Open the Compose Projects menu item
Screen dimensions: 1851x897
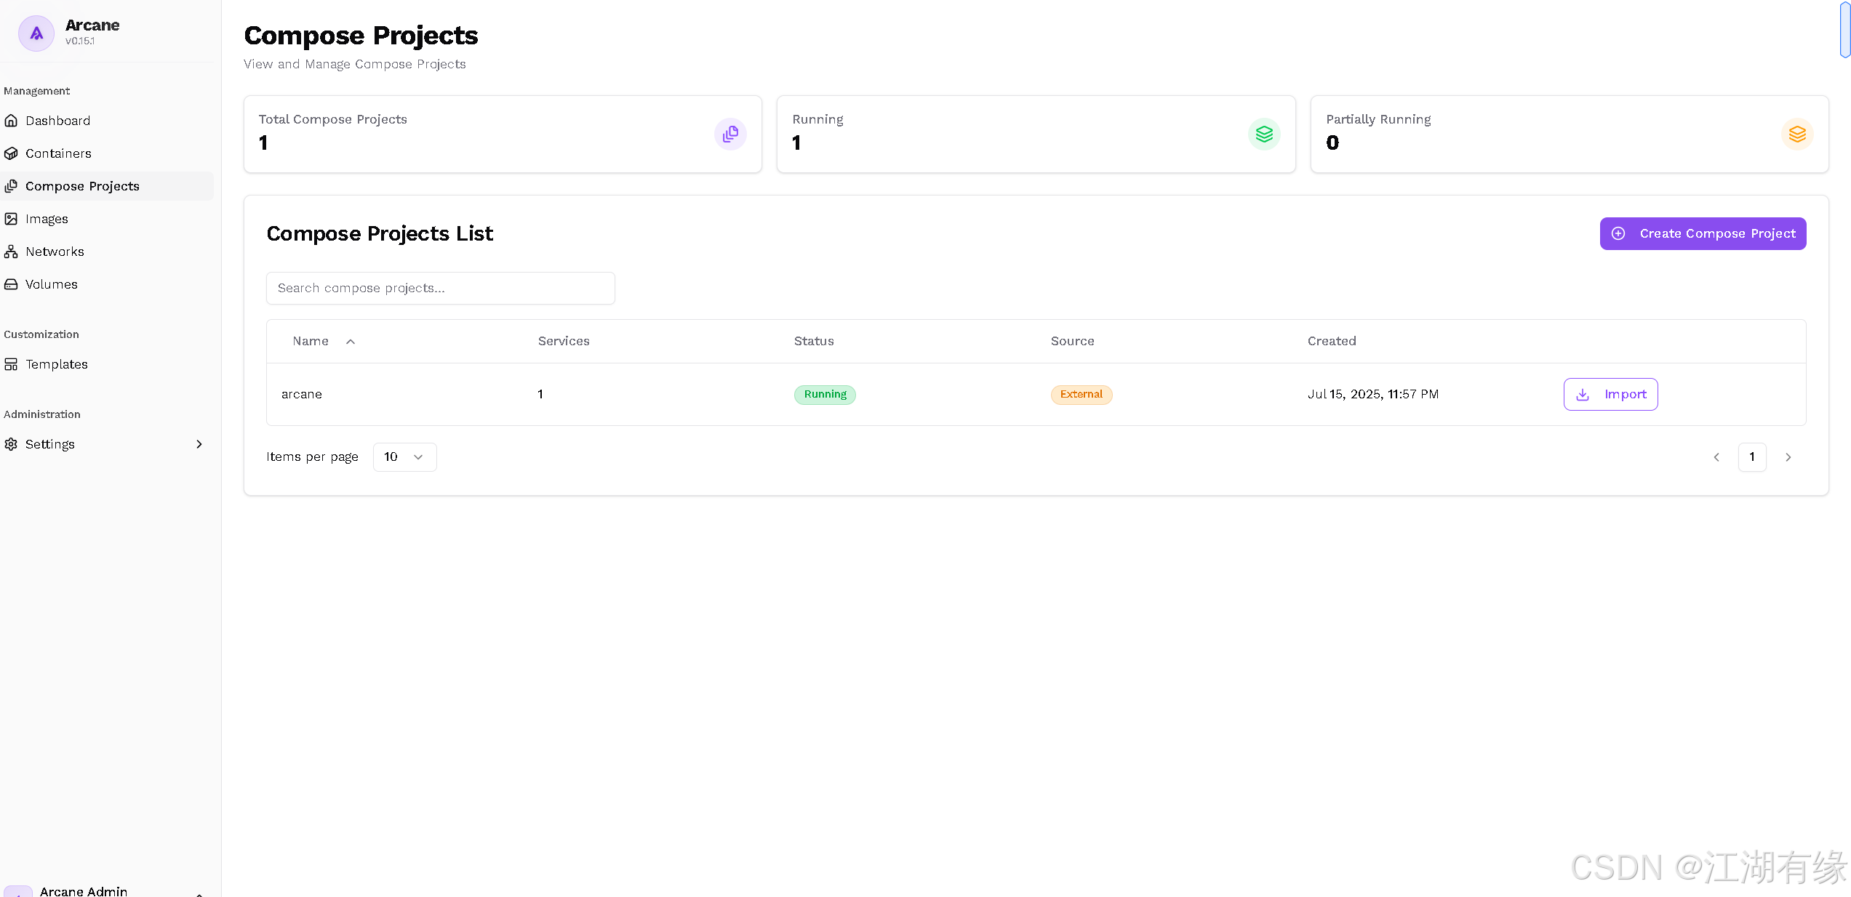click(82, 186)
